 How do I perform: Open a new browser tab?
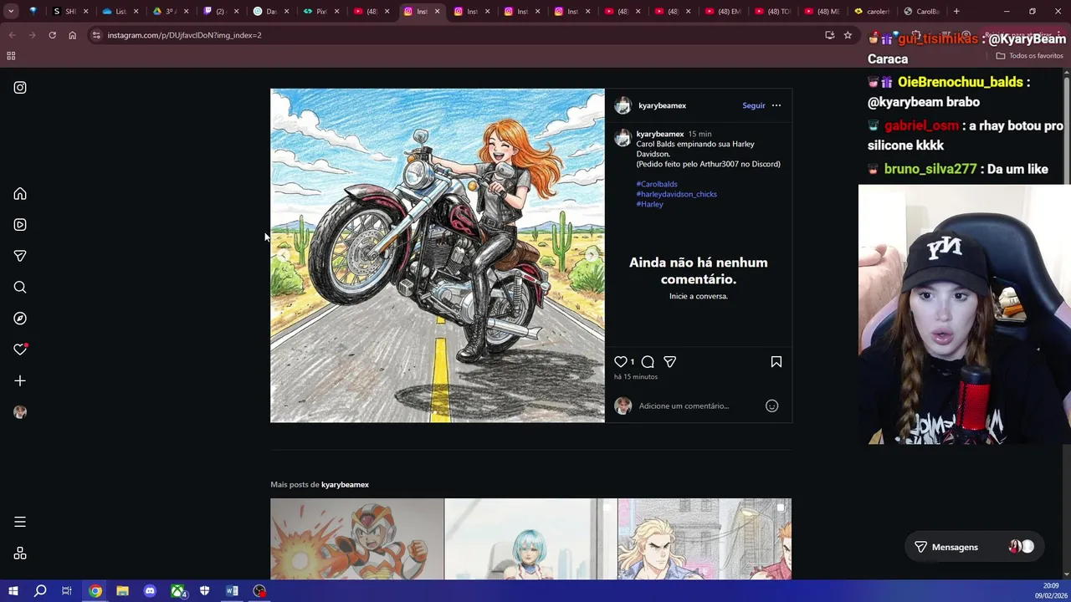pos(956,12)
